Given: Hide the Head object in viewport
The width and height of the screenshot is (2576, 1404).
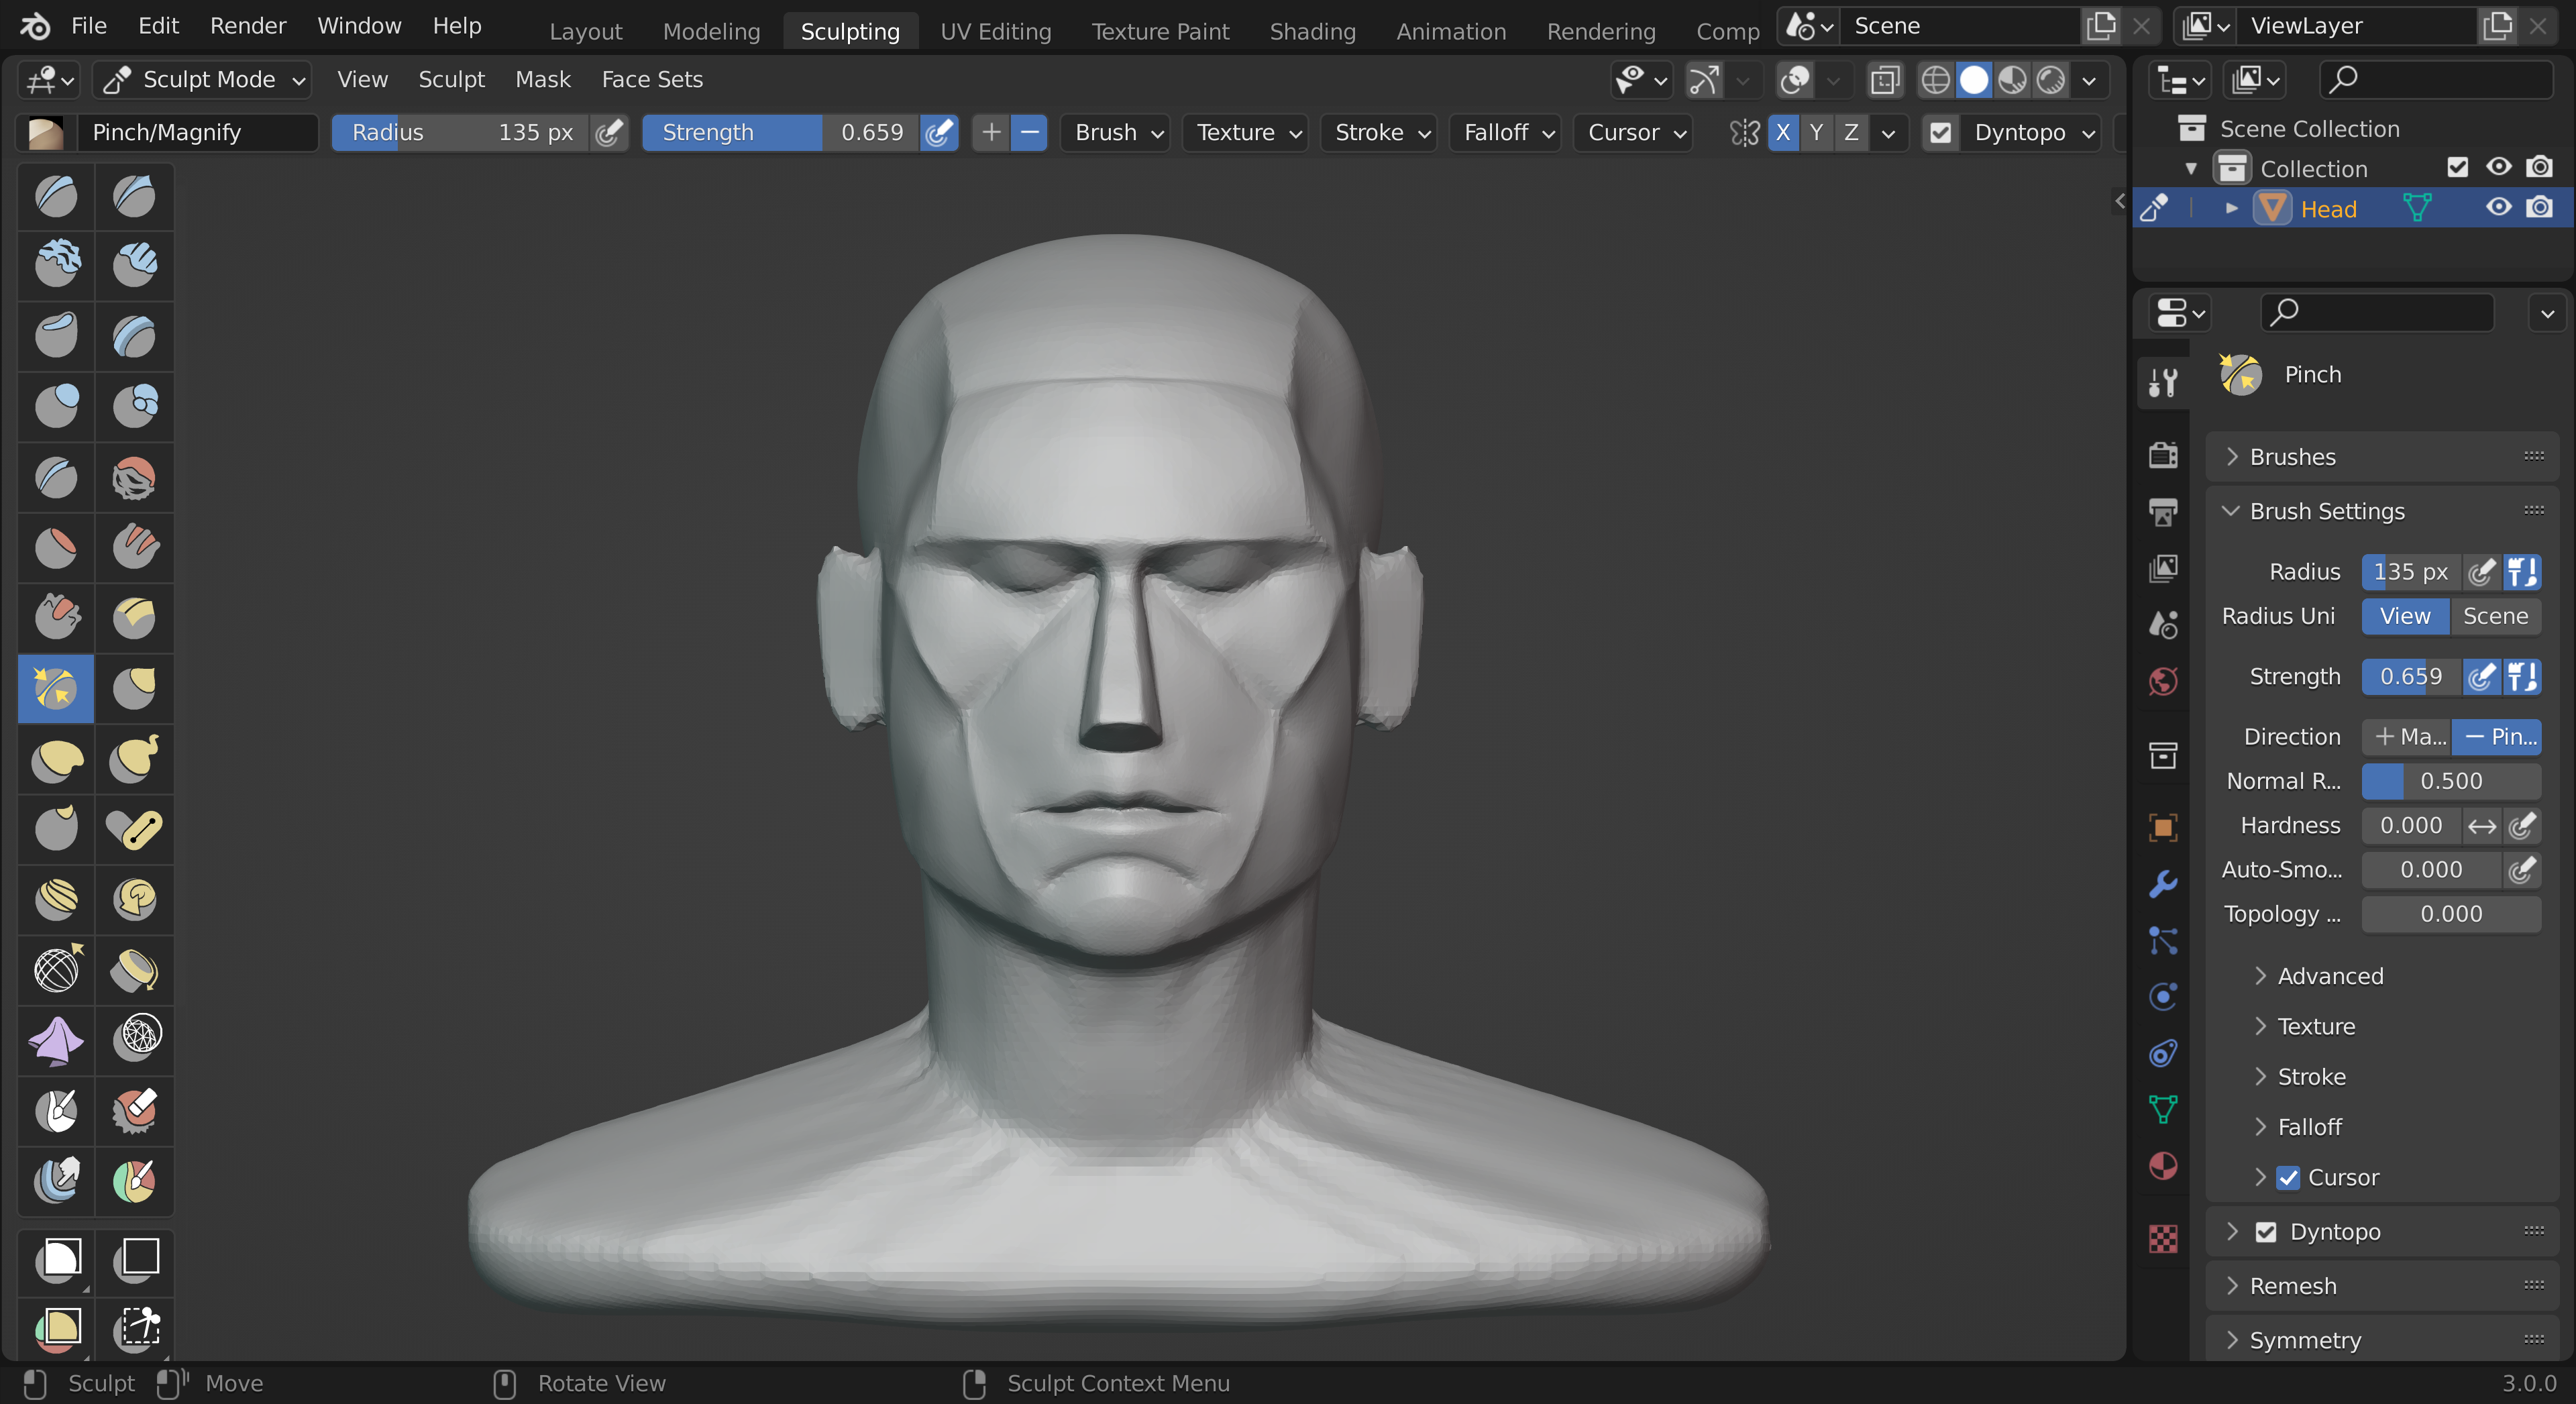Looking at the screenshot, I should tap(2498, 208).
